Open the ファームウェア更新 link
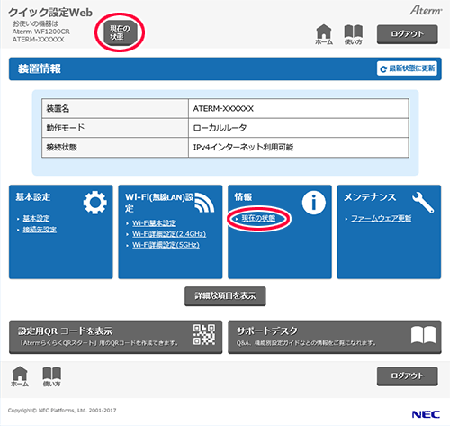 [x=381, y=218]
